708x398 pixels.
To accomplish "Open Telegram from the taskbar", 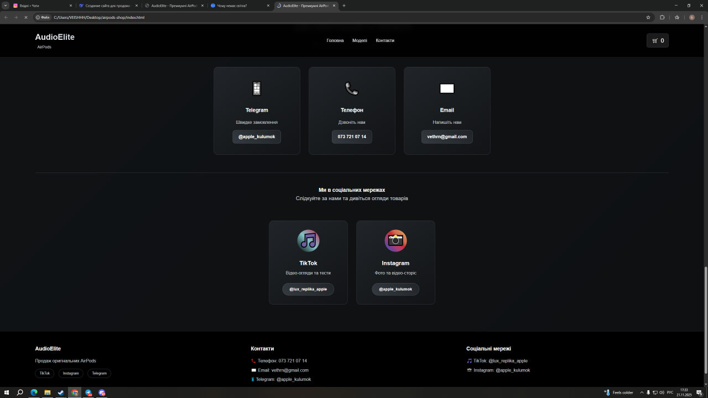I will click(88, 392).
